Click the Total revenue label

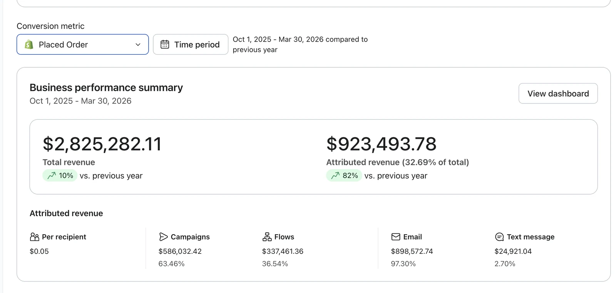pyautogui.click(x=69, y=162)
